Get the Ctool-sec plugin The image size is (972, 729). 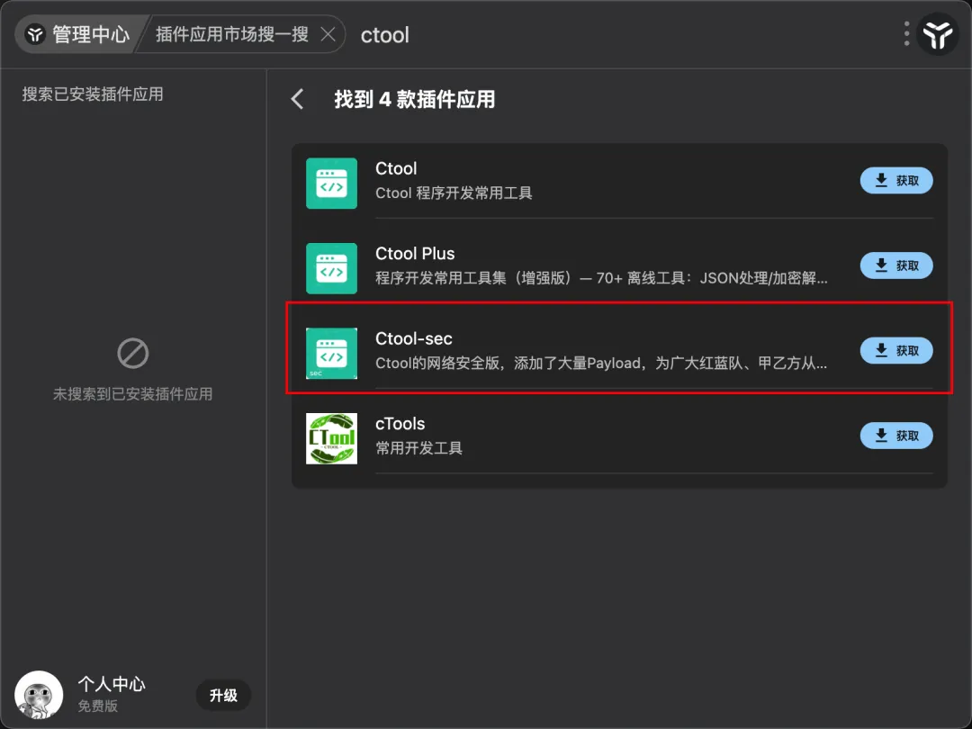point(895,350)
